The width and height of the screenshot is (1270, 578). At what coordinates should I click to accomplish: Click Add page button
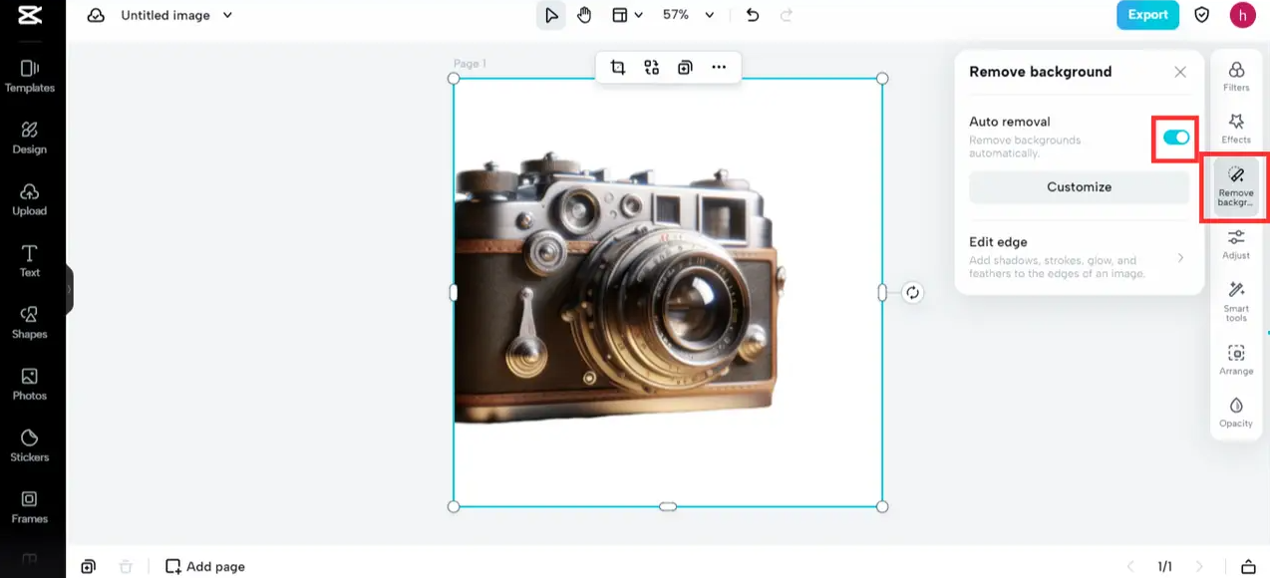point(205,566)
